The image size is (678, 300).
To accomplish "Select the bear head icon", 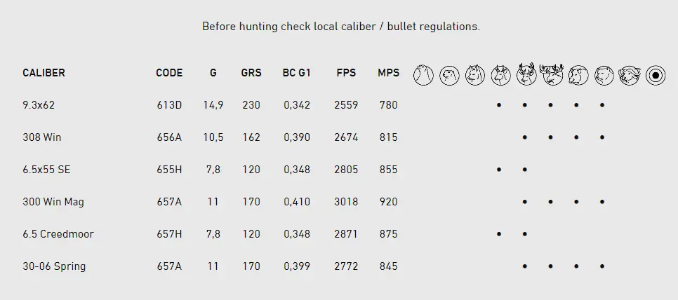I will (x=604, y=74).
